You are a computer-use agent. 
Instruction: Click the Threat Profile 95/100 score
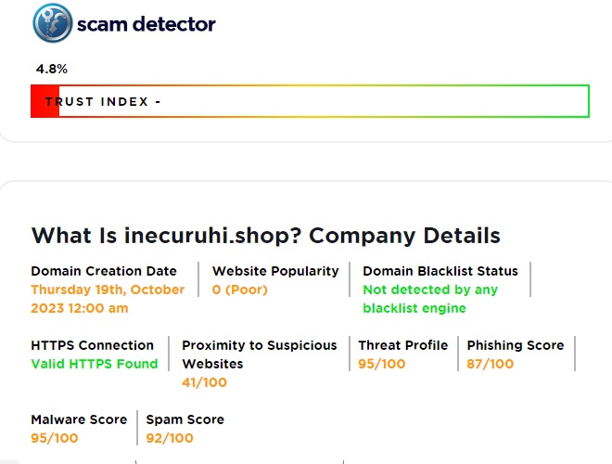[382, 364]
